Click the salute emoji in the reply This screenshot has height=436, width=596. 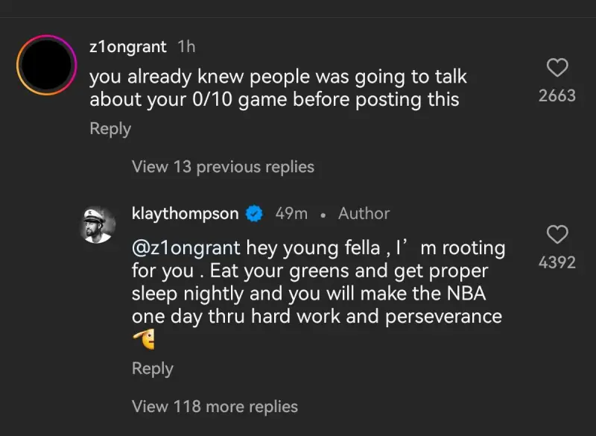coord(143,341)
